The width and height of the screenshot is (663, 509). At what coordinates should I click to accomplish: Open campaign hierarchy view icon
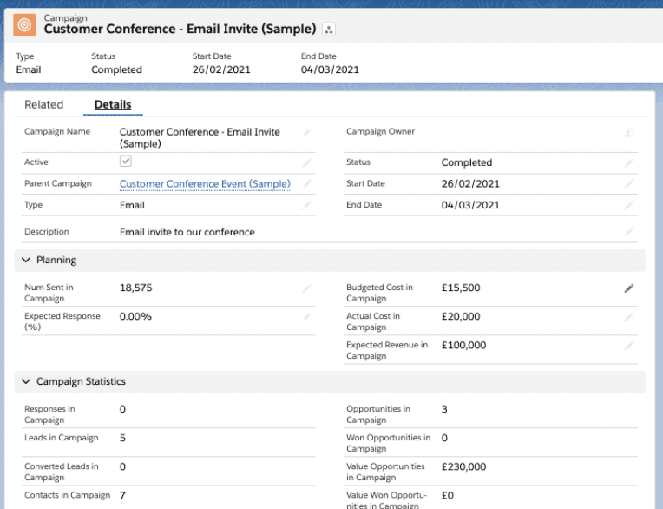point(329,30)
